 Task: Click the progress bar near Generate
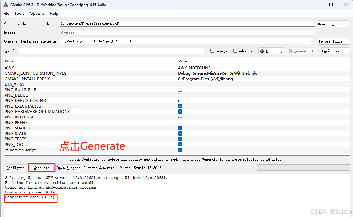point(304,167)
